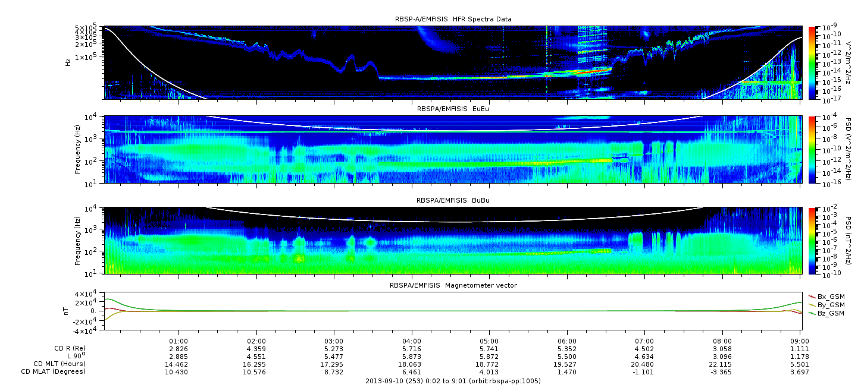Click the orbit date range caption
The width and height of the screenshot is (861, 391).
(x=453, y=381)
